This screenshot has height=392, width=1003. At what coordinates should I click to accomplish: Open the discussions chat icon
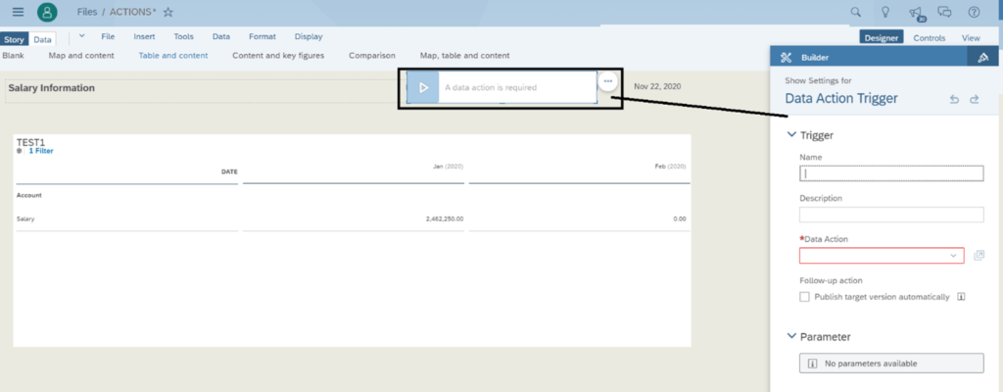pyautogui.click(x=945, y=12)
